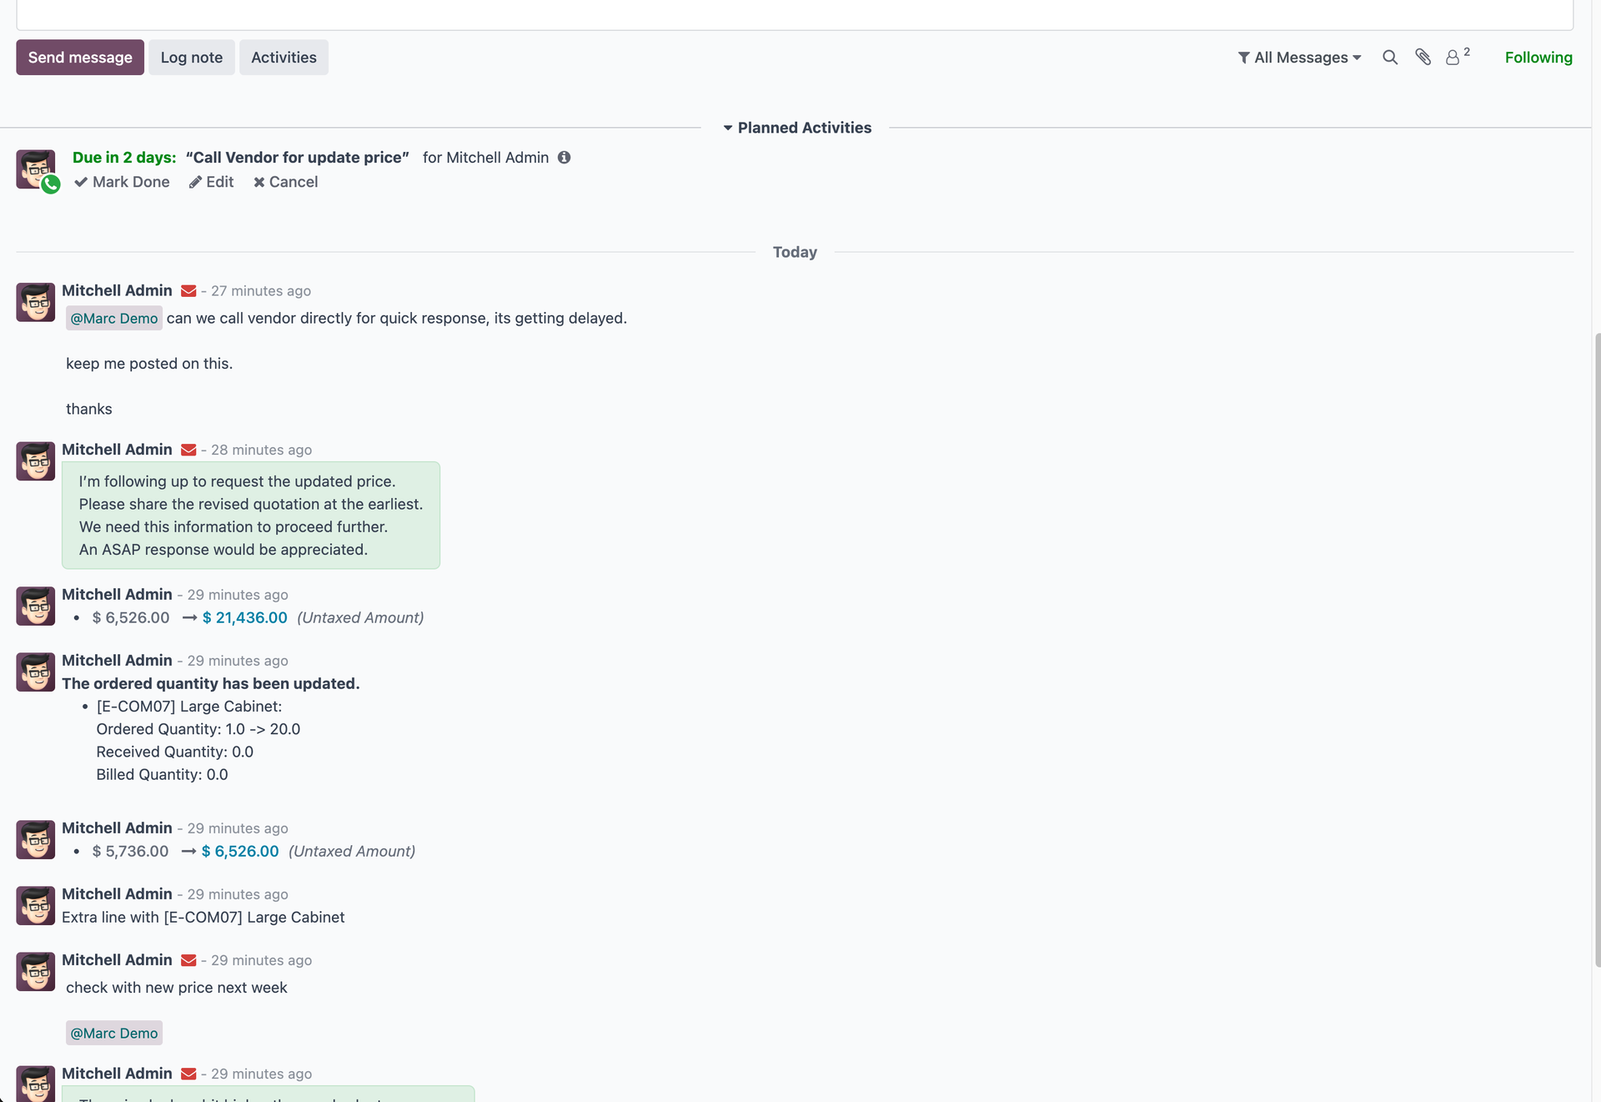1601x1102 pixels.
Task: Switch to the Log note tab
Action: pos(192,57)
